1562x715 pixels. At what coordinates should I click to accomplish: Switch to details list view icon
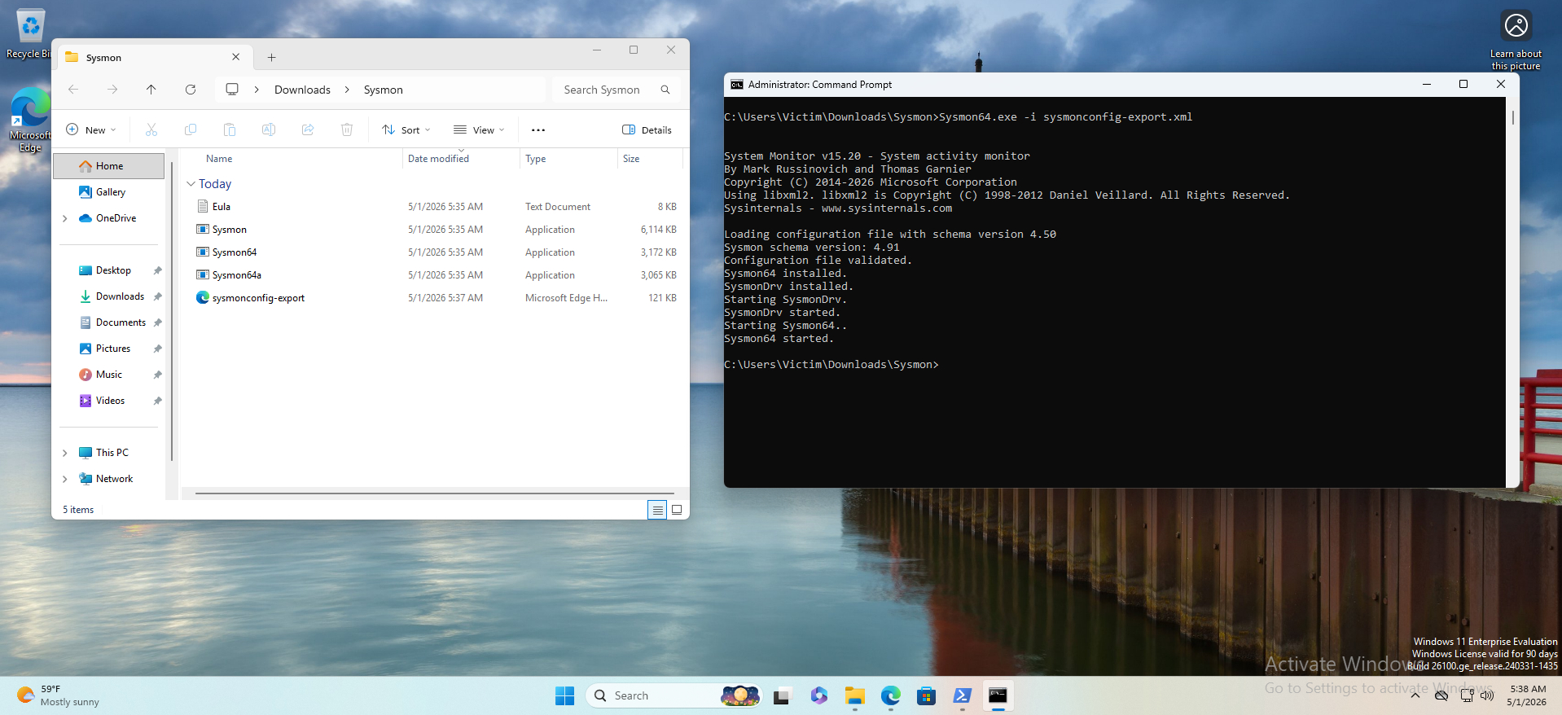pos(657,510)
